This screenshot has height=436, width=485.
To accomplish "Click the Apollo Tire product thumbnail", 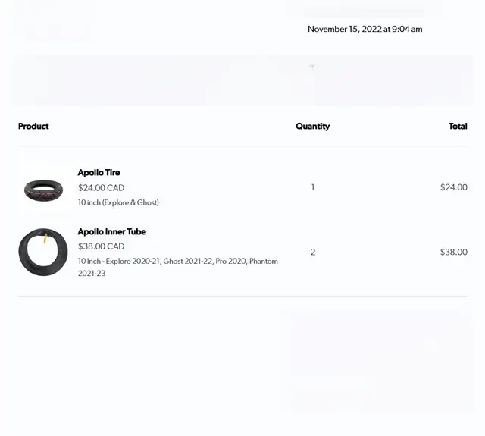I will click(x=44, y=190).
